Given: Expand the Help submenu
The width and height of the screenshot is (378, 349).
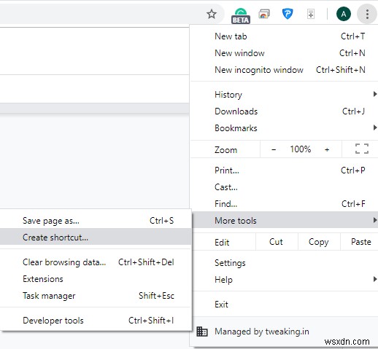Looking at the screenshot, I should click(x=284, y=280).
